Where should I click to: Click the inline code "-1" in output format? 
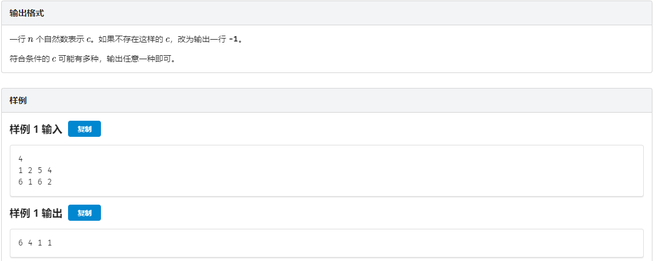[x=233, y=40]
